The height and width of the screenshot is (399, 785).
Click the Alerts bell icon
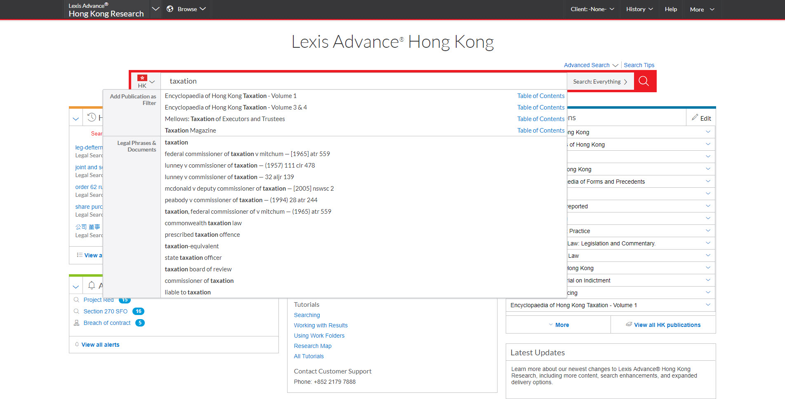92,285
